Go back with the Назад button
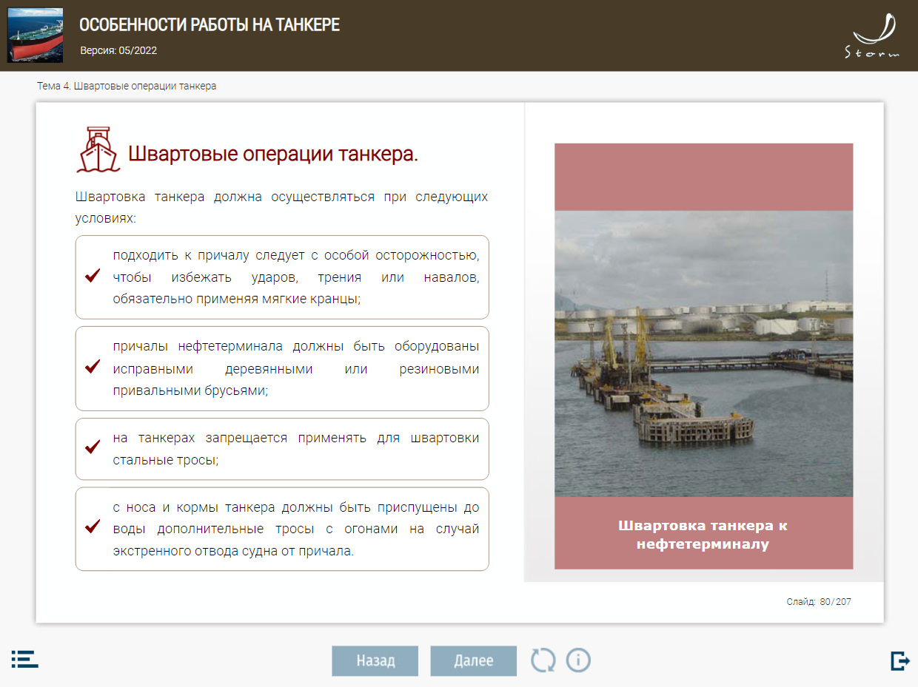 coord(375,660)
